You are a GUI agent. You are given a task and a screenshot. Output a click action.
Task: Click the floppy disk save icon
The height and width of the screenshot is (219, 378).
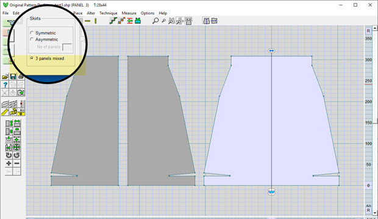click(13, 77)
